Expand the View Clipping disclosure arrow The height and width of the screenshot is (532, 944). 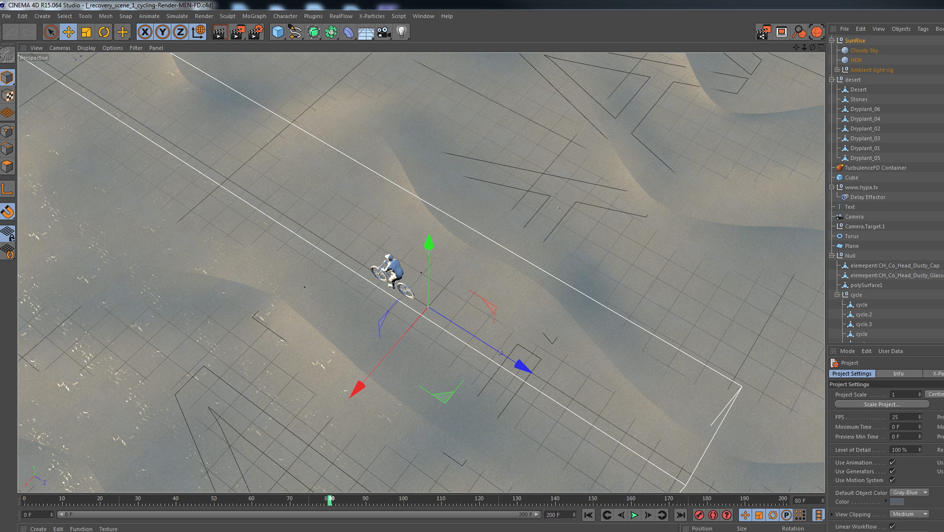point(832,514)
